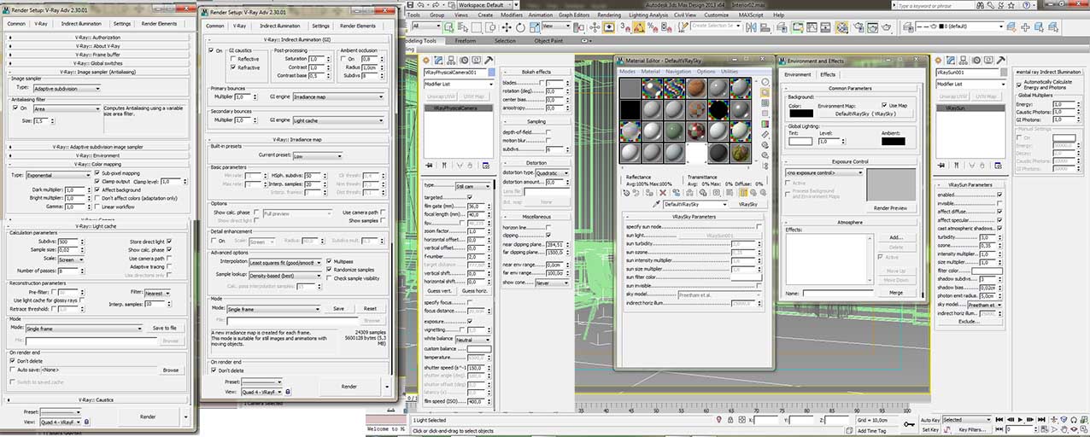
Task: Toggle Clamp output checkbox
Action: point(97,181)
